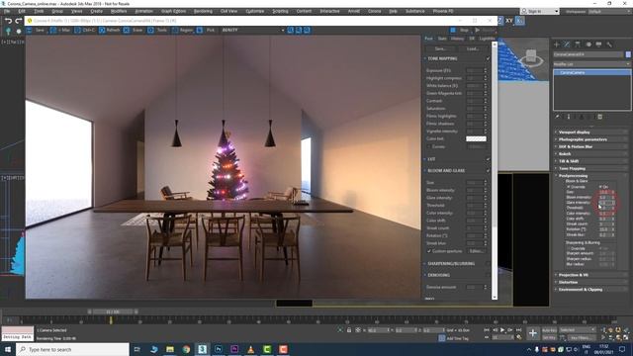The width and height of the screenshot is (633, 356).
Task: Expand the Tilt & Shift rollout
Action: (x=591, y=161)
